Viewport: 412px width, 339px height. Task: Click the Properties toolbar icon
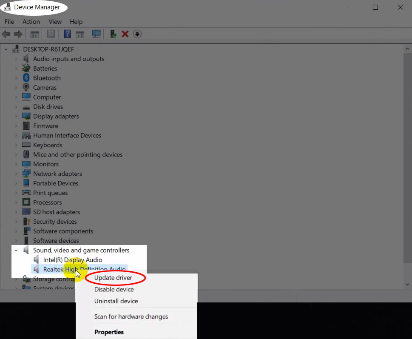coord(51,34)
